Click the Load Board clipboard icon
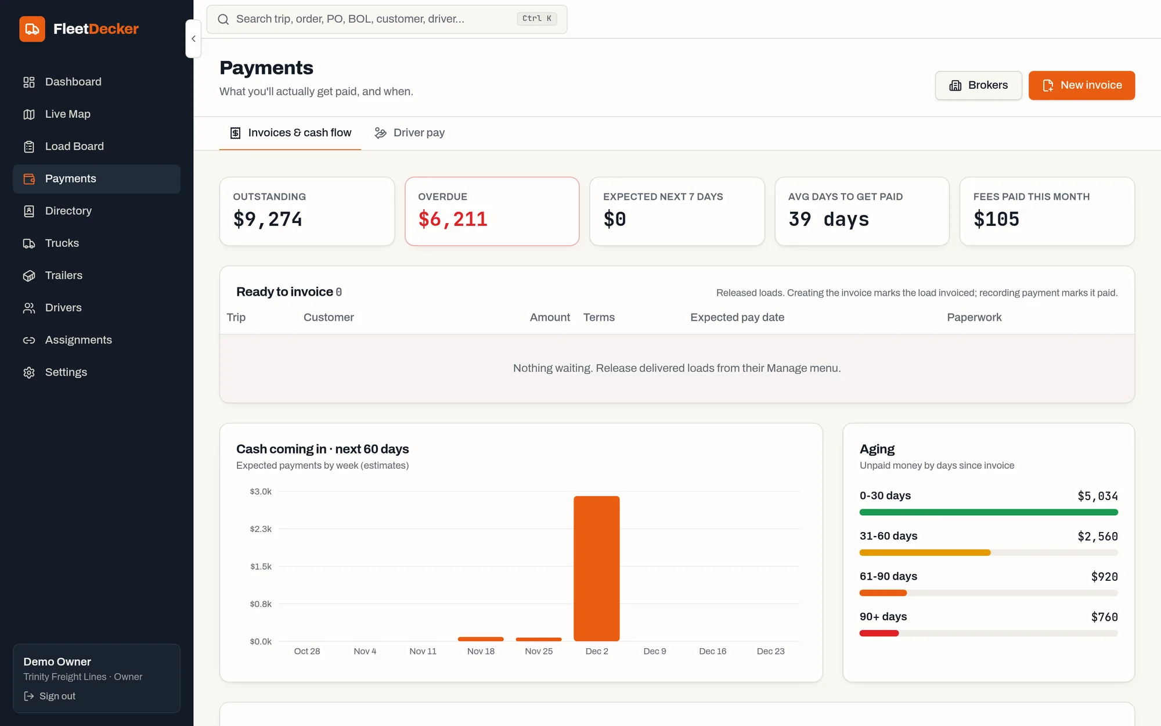The width and height of the screenshot is (1161, 726). [x=29, y=146]
